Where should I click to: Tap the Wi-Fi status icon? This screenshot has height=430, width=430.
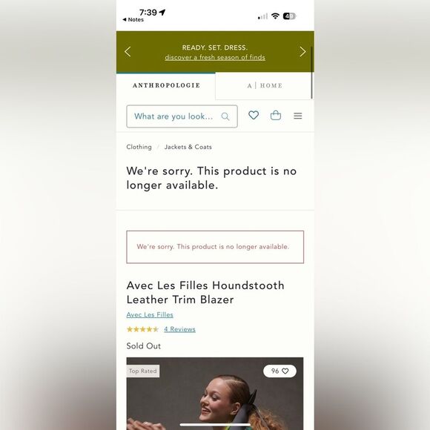(x=275, y=16)
